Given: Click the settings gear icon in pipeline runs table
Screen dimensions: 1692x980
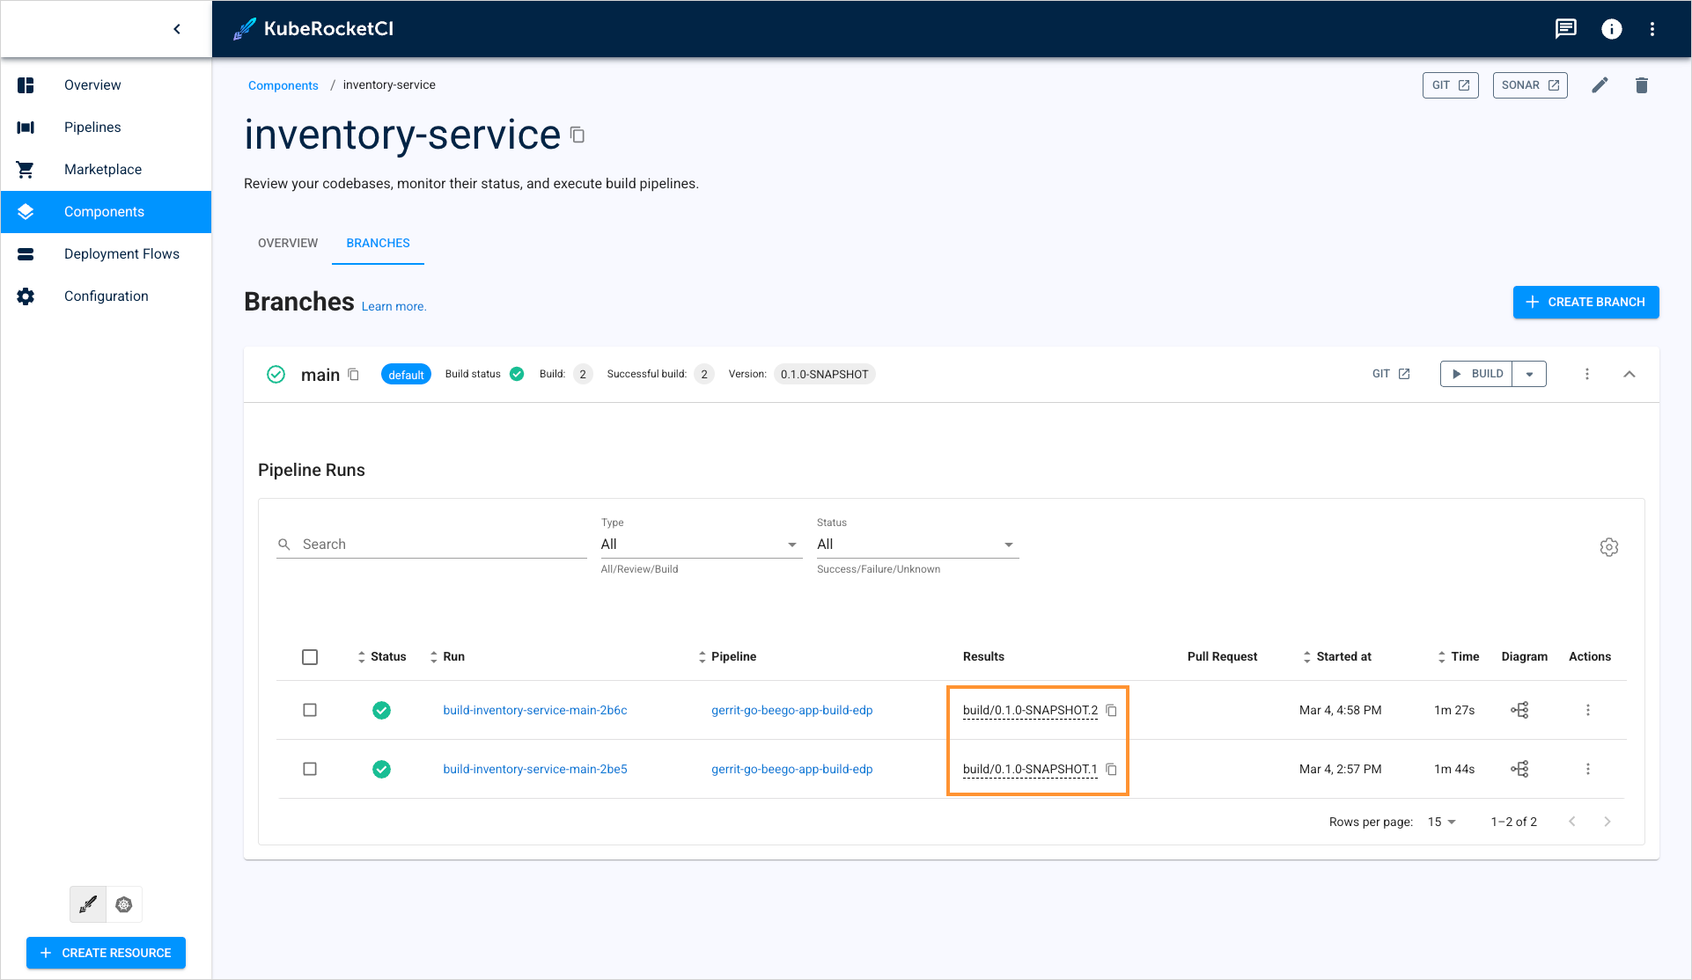Looking at the screenshot, I should 1609,546.
